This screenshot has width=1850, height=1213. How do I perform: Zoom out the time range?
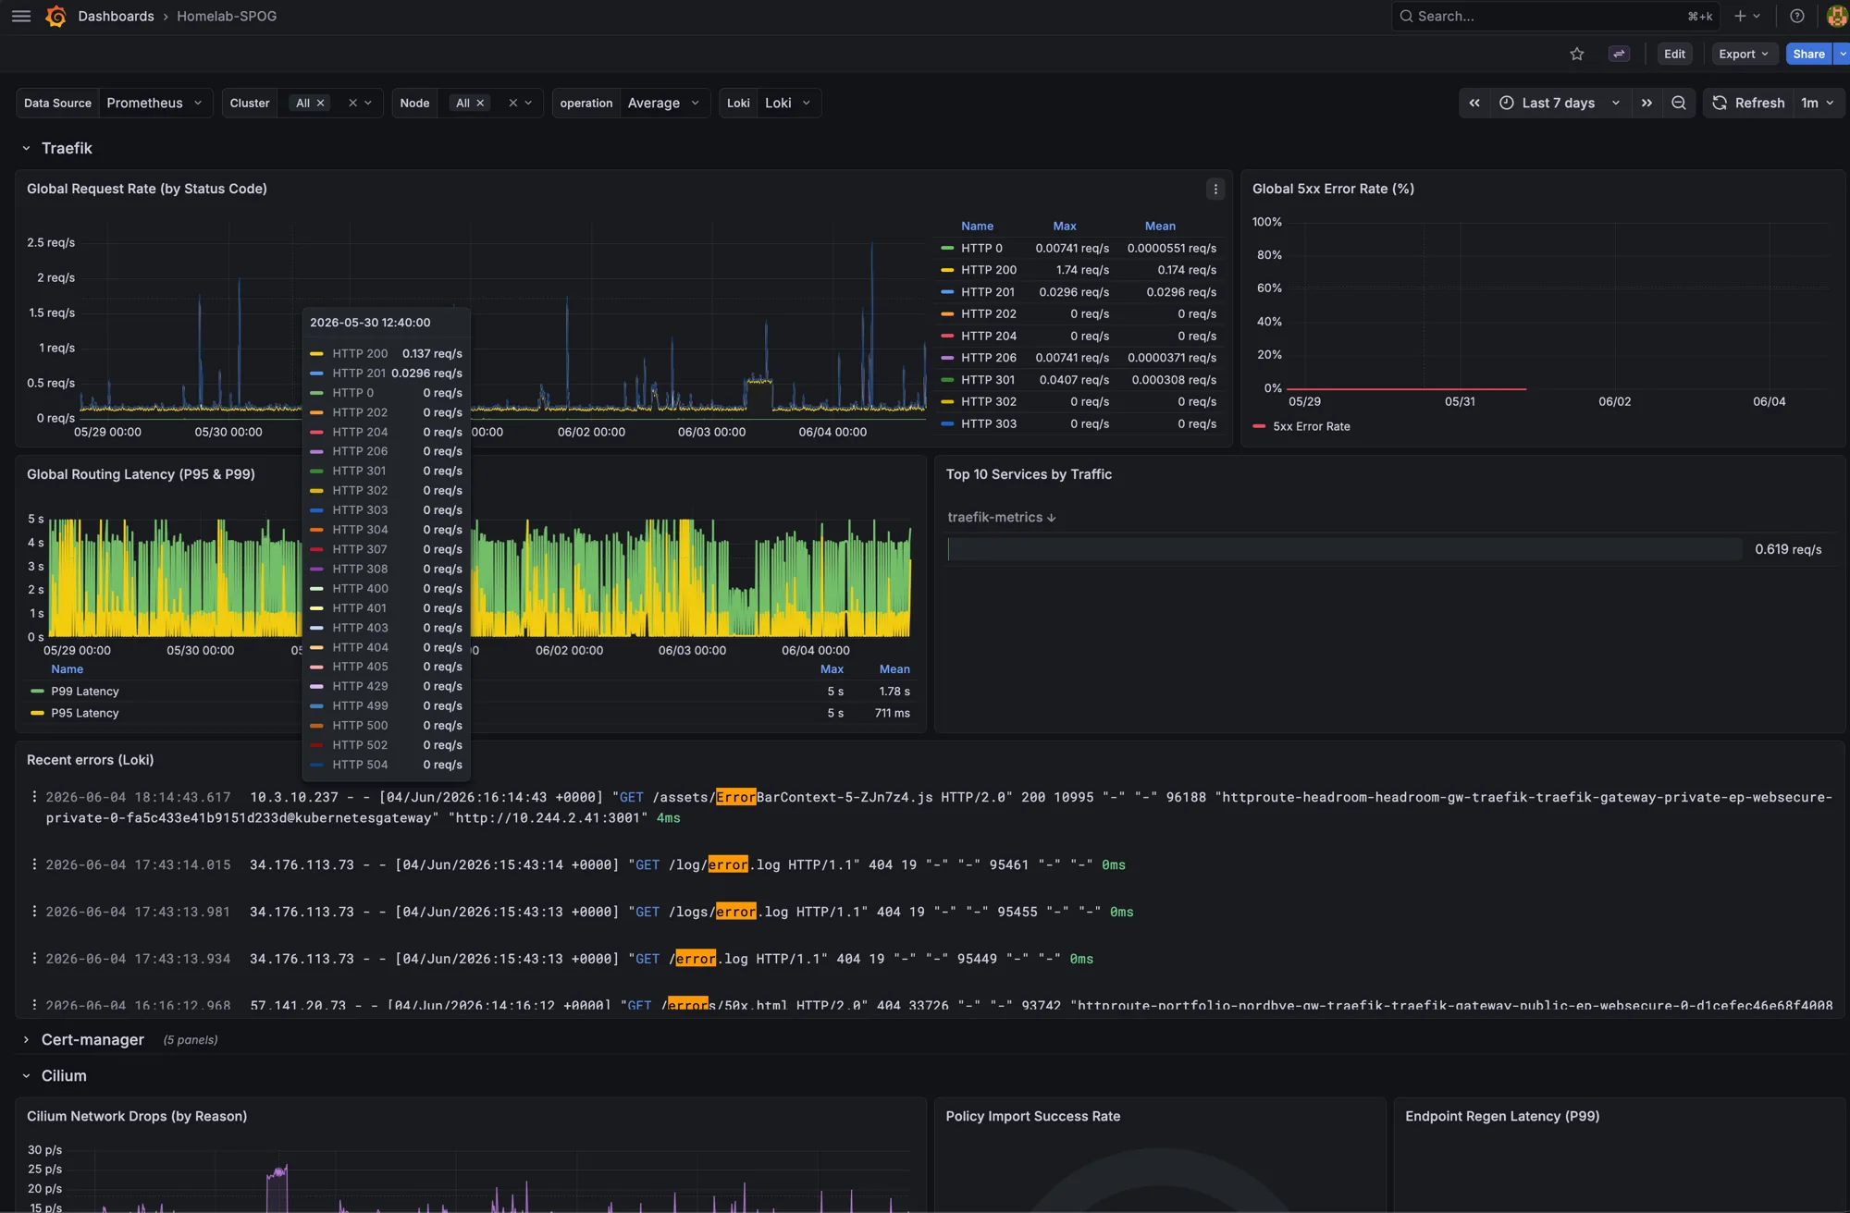pos(1679,103)
